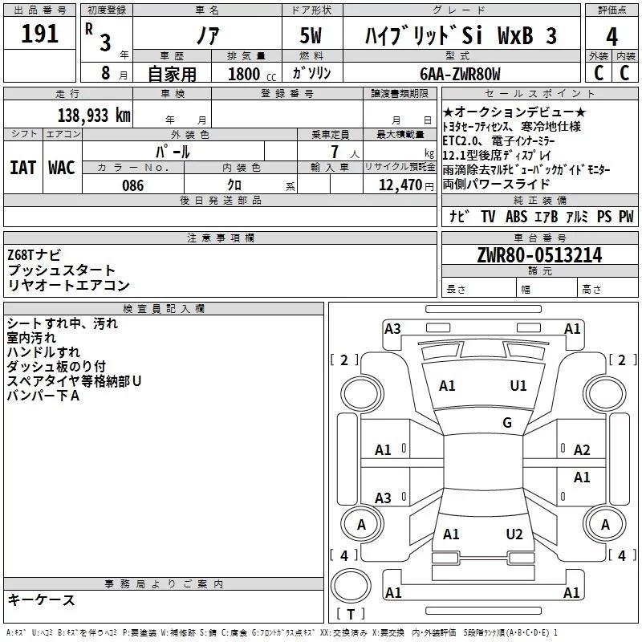Select the lot number 191 cell
Screen dimensions: 642x642
click(x=39, y=33)
